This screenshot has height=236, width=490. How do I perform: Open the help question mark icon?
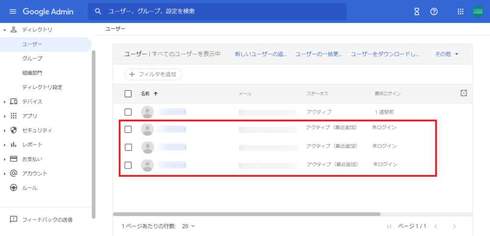pos(434,11)
